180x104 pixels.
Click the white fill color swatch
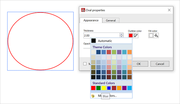click(151, 35)
